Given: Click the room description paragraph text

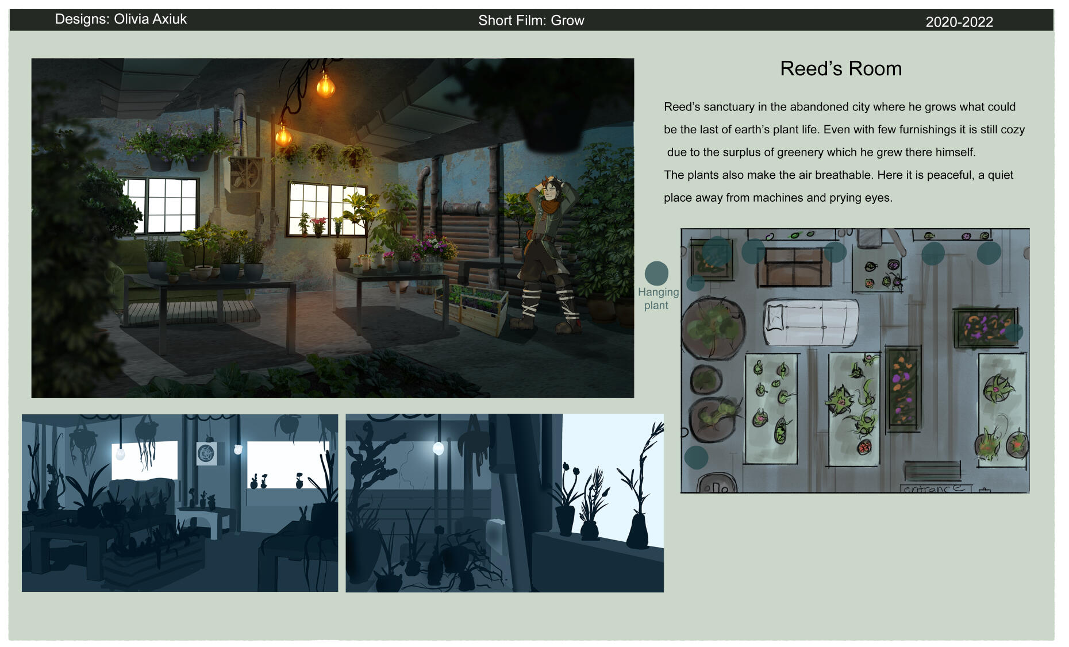Looking at the screenshot, I should coord(839,152).
